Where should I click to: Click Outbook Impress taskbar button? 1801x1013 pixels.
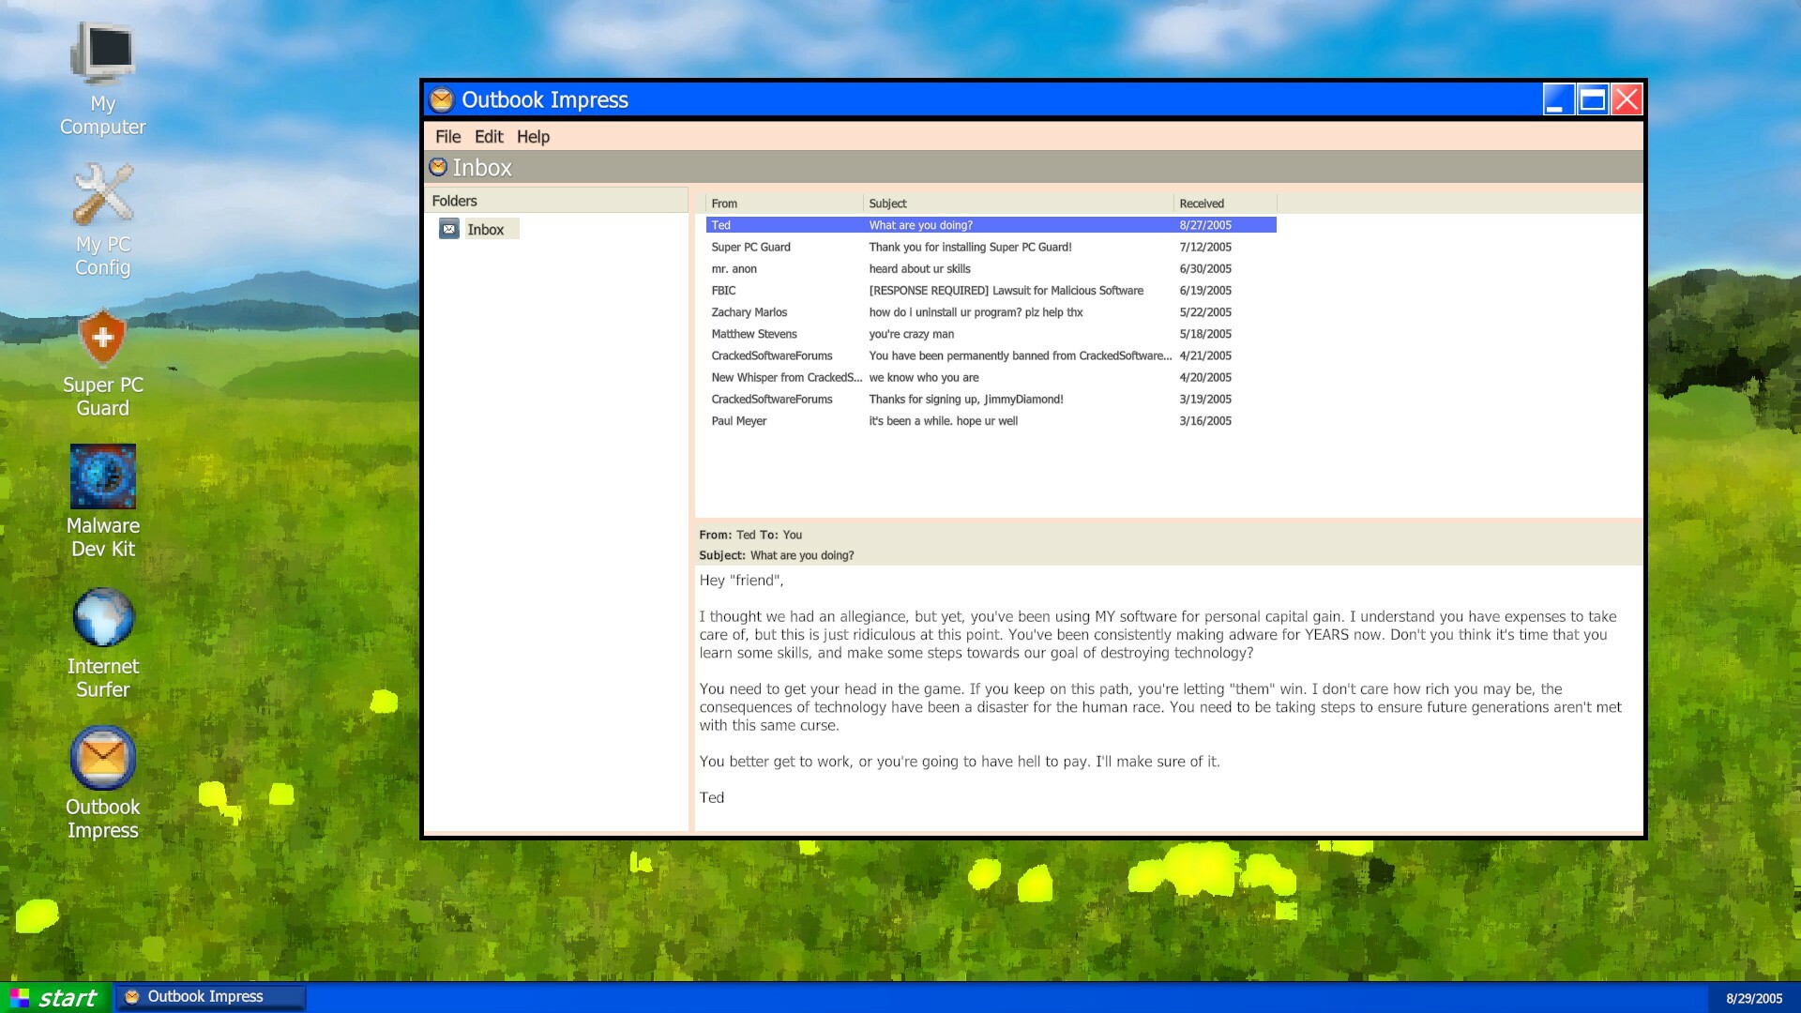(210, 997)
